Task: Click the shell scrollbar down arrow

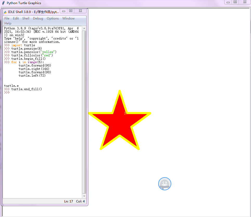Action: pos(84,196)
